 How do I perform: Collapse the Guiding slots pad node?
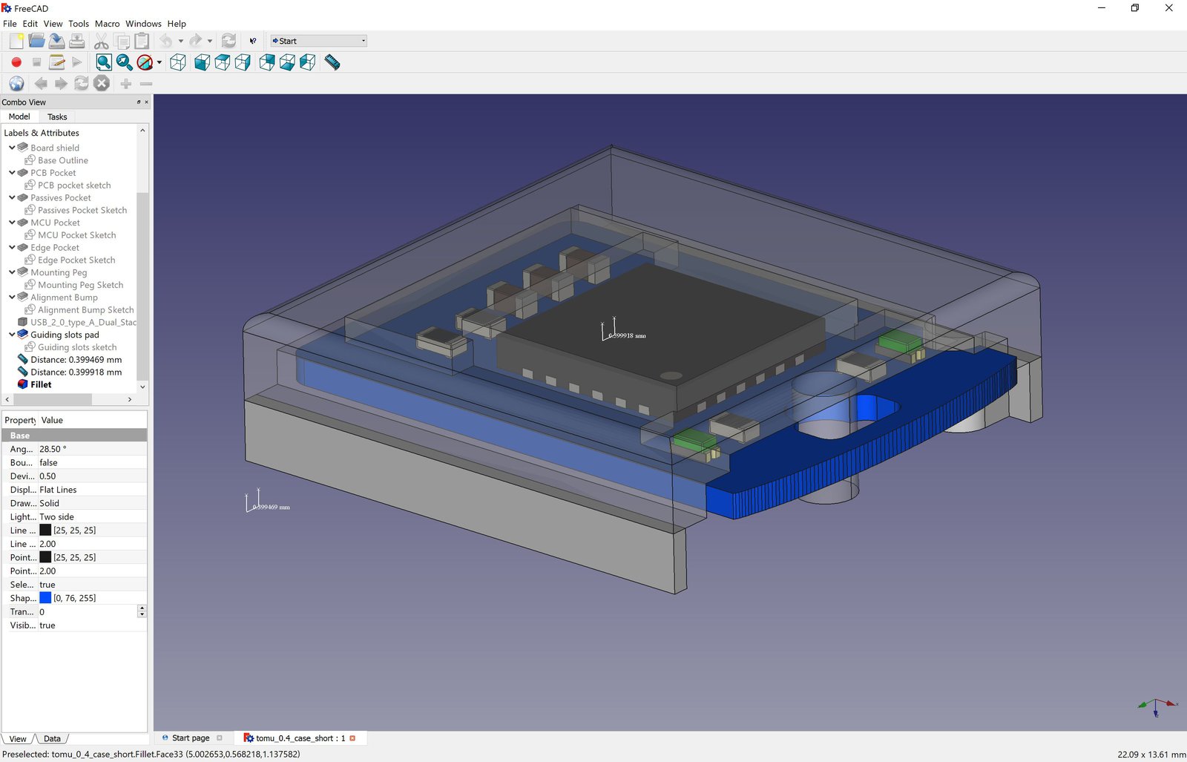[x=12, y=335]
